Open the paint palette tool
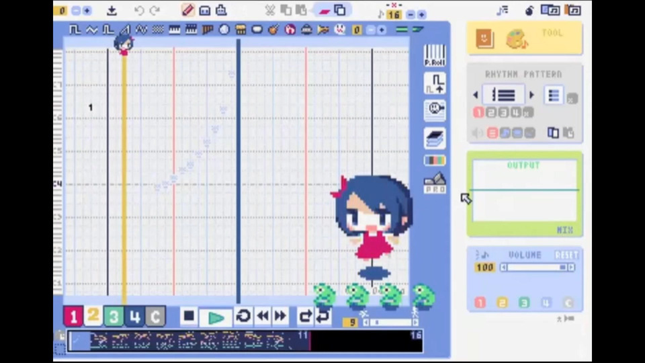645x363 pixels. 517,40
